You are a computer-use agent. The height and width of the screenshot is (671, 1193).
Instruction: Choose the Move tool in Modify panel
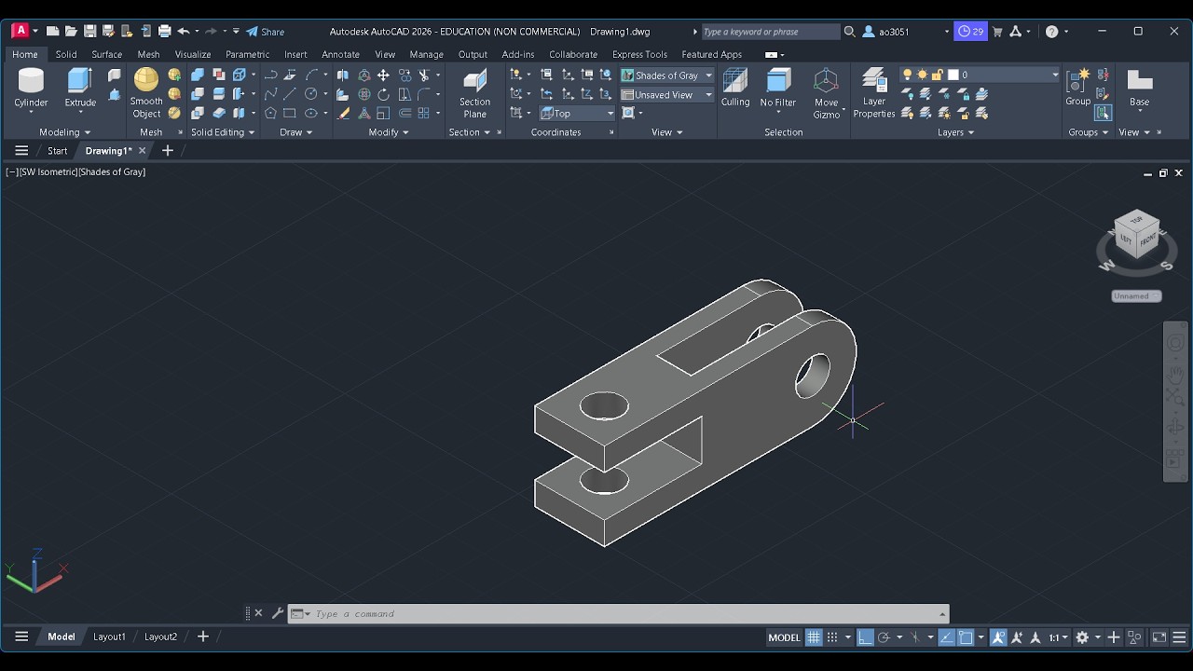click(383, 75)
